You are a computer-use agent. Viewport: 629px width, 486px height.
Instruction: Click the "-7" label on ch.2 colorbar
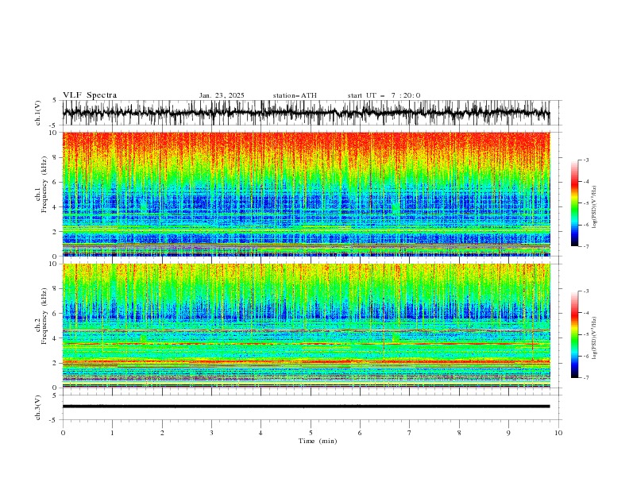(x=586, y=378)
